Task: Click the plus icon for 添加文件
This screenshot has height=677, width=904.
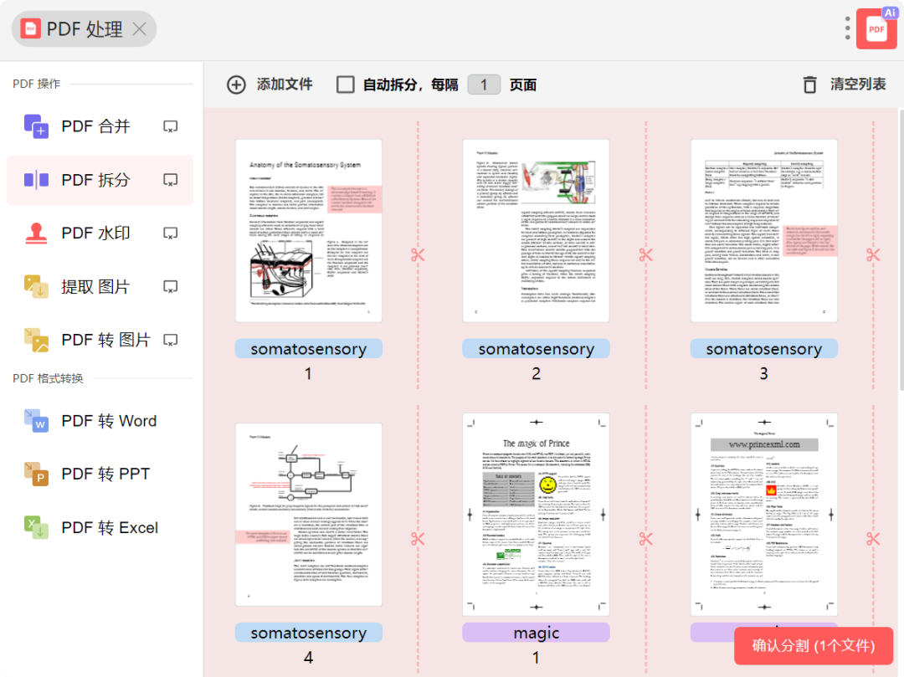Action: click(x=236, y=85)
